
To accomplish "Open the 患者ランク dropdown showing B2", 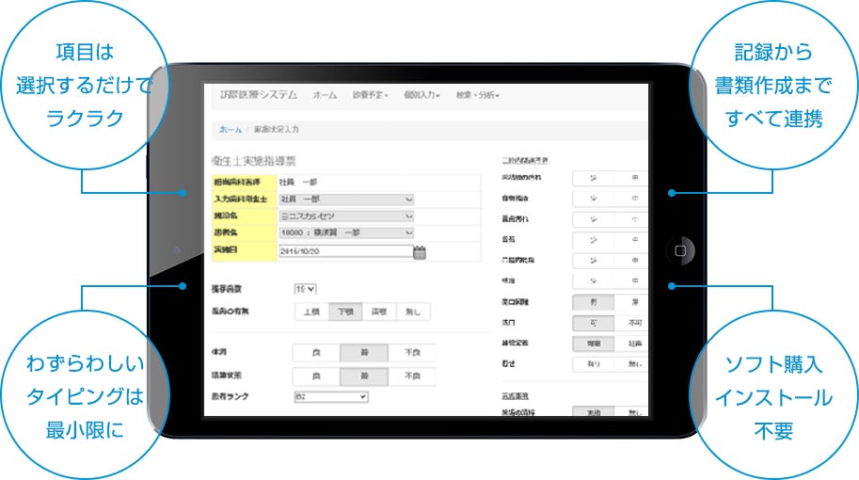I will point(330,397).
